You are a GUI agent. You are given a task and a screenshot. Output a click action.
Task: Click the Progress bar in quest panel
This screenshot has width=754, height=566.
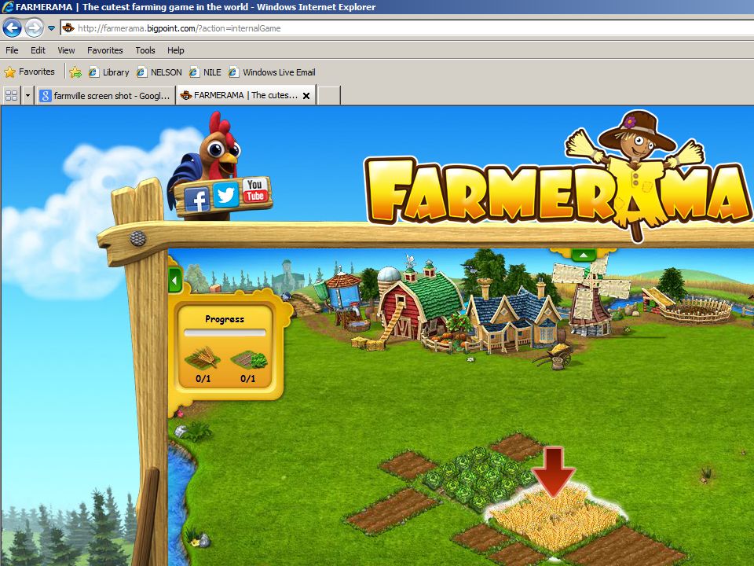click(x=225, y=333)
